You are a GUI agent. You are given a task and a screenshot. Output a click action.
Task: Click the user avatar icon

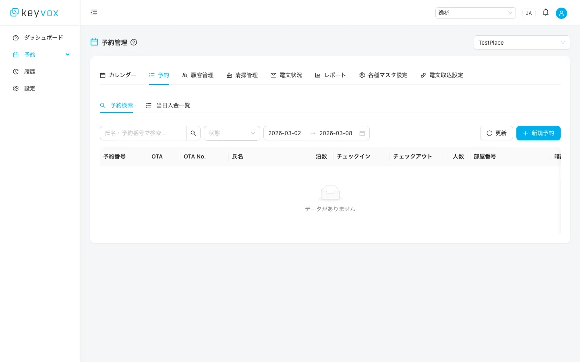(561, 13)
